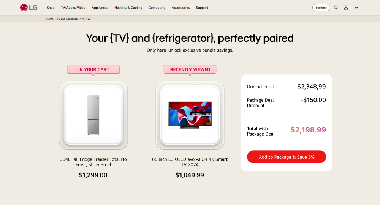Open the TV/Audio/Video menu
The height and width of the screenshot is (205, 380).
[x=73, y=8]
